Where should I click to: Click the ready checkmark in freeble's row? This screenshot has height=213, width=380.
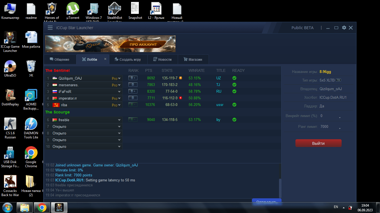234,120
